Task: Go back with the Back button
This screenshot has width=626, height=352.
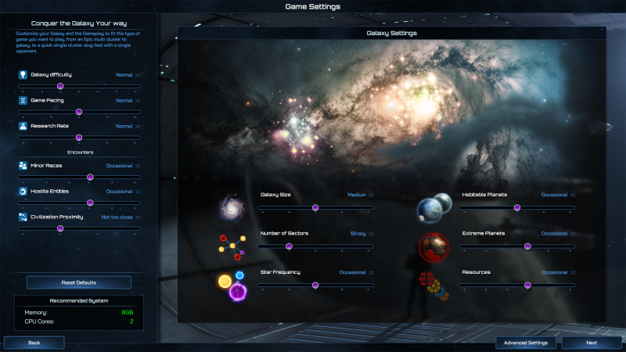Action: [x=34, y=343]
